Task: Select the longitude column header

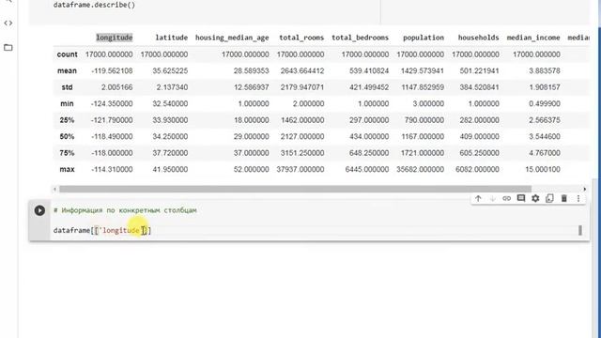Action: tap(115, 38)
